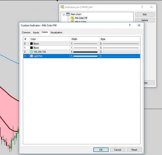Change width value of row 1

tap(84, 48)
